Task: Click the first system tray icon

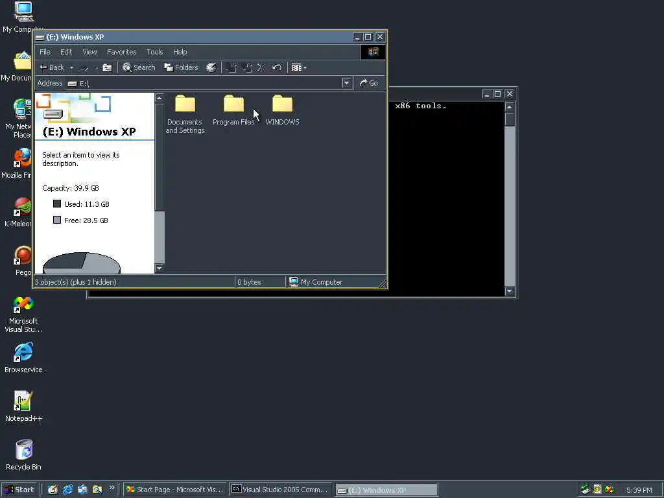Action: 586,490
